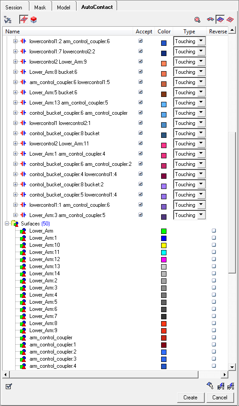Click the car-shaped view icon
The width and height of the screenshot is (239, 406).
(x=210, y=20)
